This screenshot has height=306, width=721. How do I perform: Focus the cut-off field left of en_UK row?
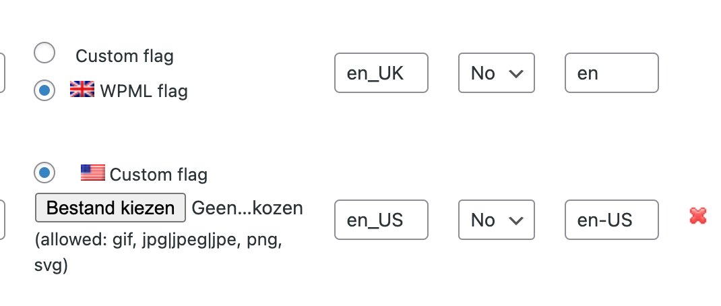tap(2, 73)
